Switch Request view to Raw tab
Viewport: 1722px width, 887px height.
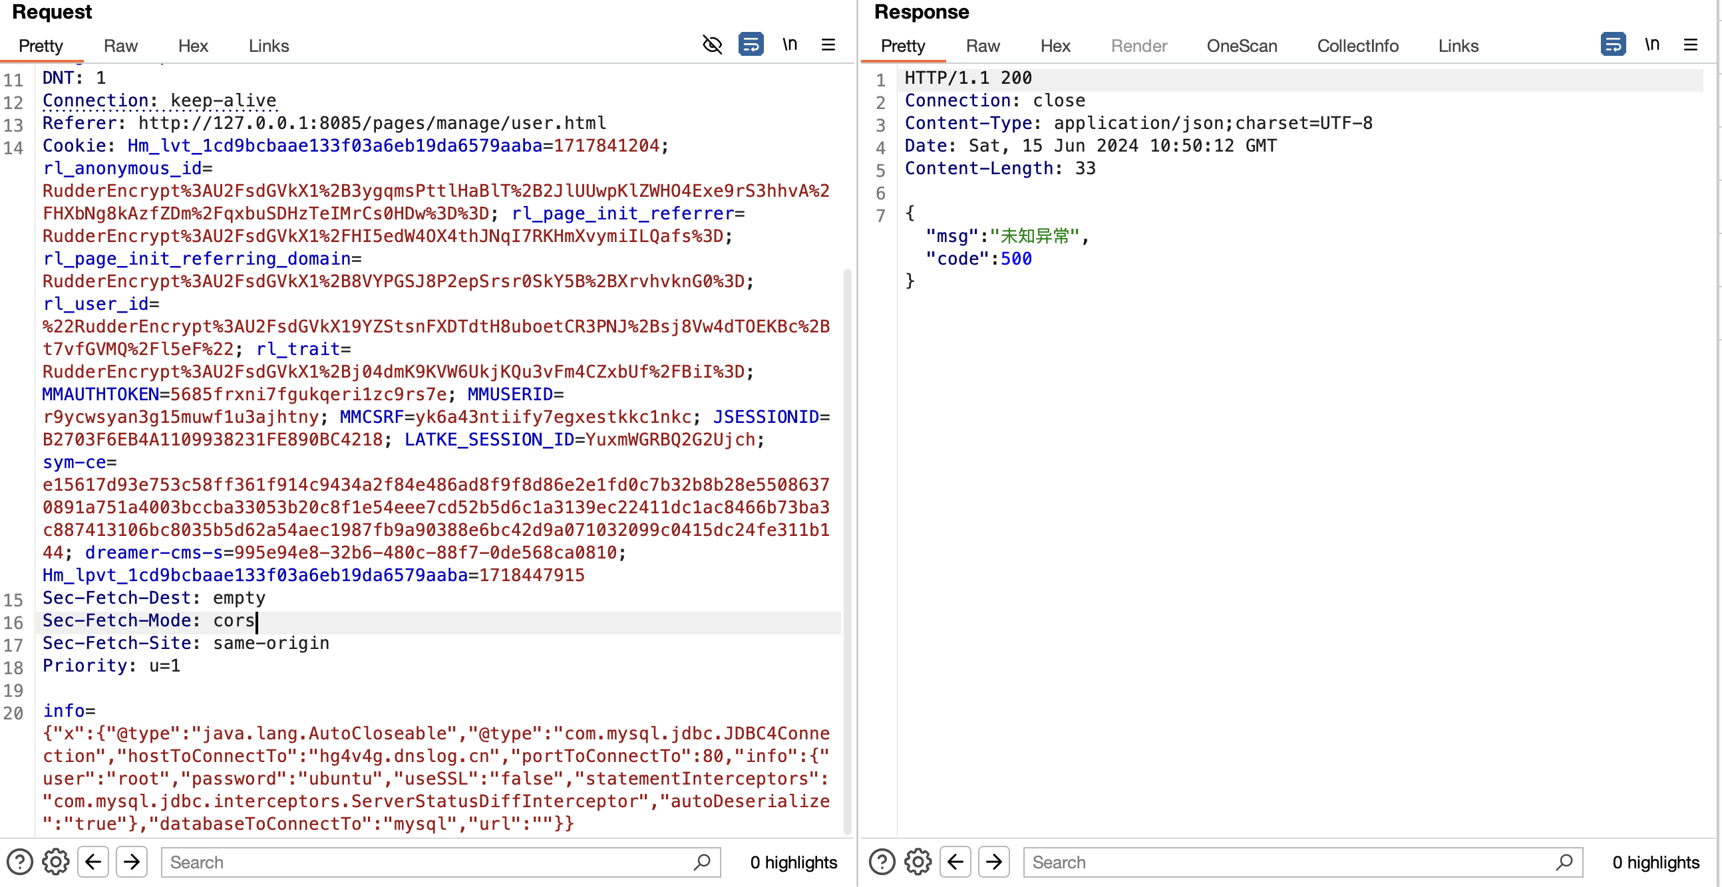click(120, 46)
